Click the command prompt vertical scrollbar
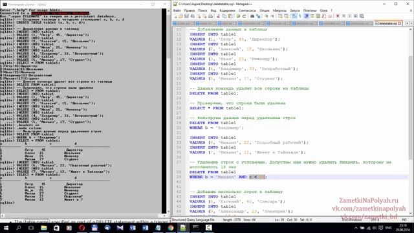Screen dimensions: 414x233 [168, 111]
